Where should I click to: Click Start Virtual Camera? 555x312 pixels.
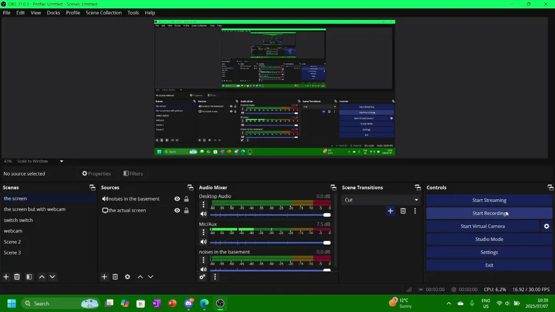pos(483,226)
